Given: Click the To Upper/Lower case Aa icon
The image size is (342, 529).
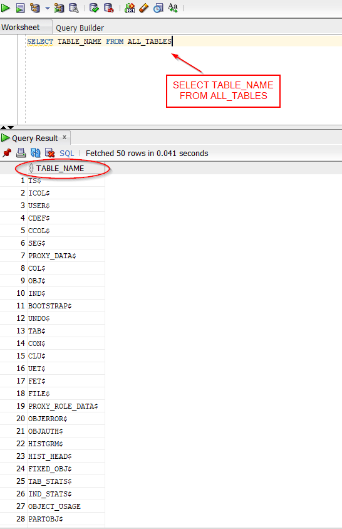Looking at the screenshot, I should [173, 8].
